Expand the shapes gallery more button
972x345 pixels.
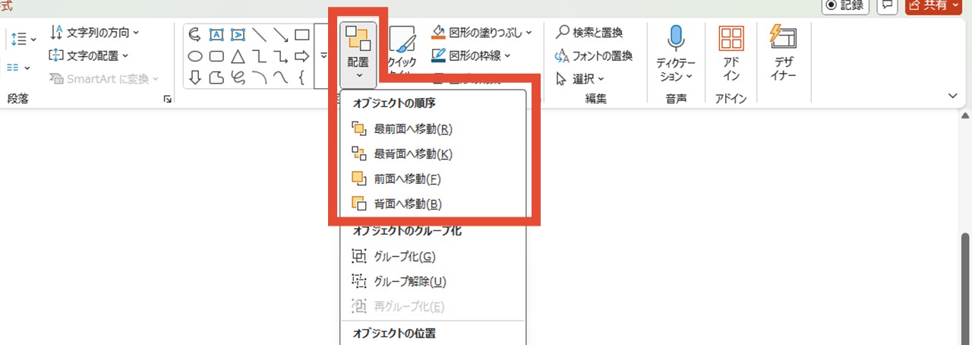[323, 55]
